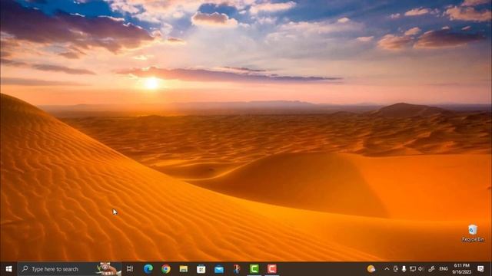Launch Microsoft Edge from the taskbar
Image resolution: width=492 pixels, height=276 pixels.
148,269
